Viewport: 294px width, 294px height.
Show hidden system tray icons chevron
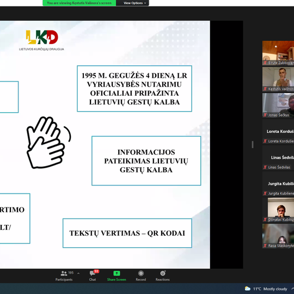292,289
